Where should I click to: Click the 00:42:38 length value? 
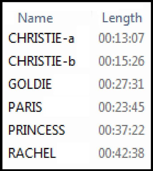[x=121, y=153]
